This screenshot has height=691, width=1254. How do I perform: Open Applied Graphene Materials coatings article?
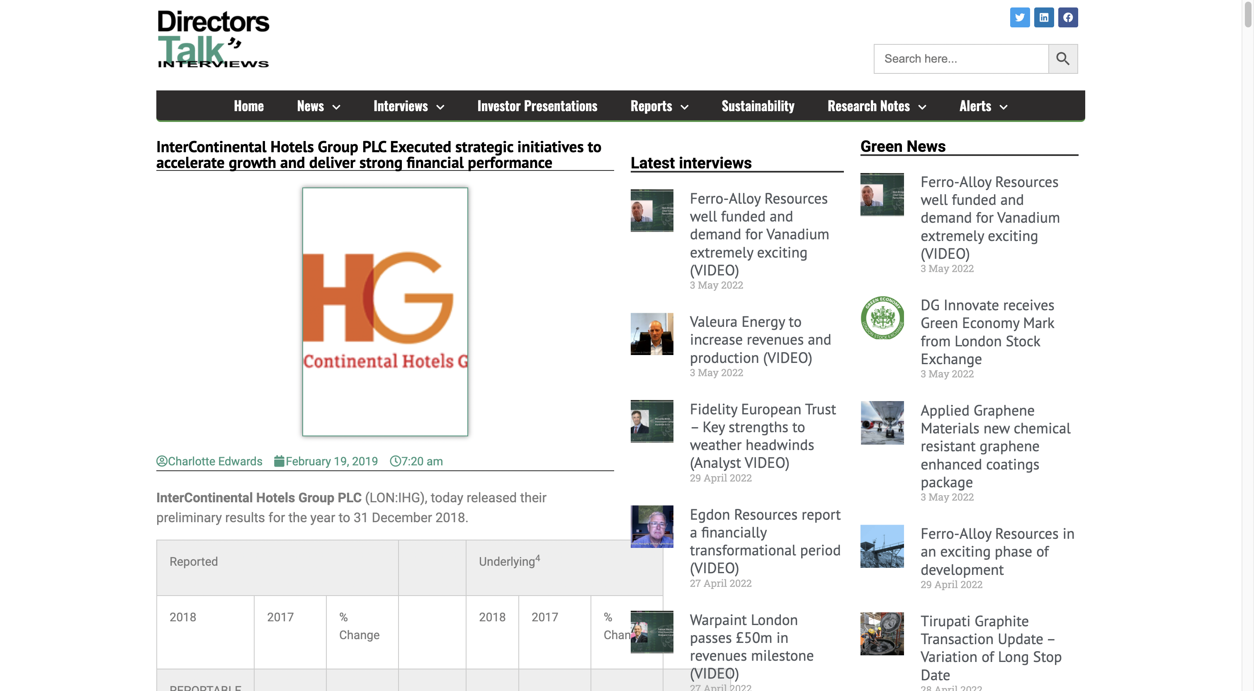click(x=996, y=446)
